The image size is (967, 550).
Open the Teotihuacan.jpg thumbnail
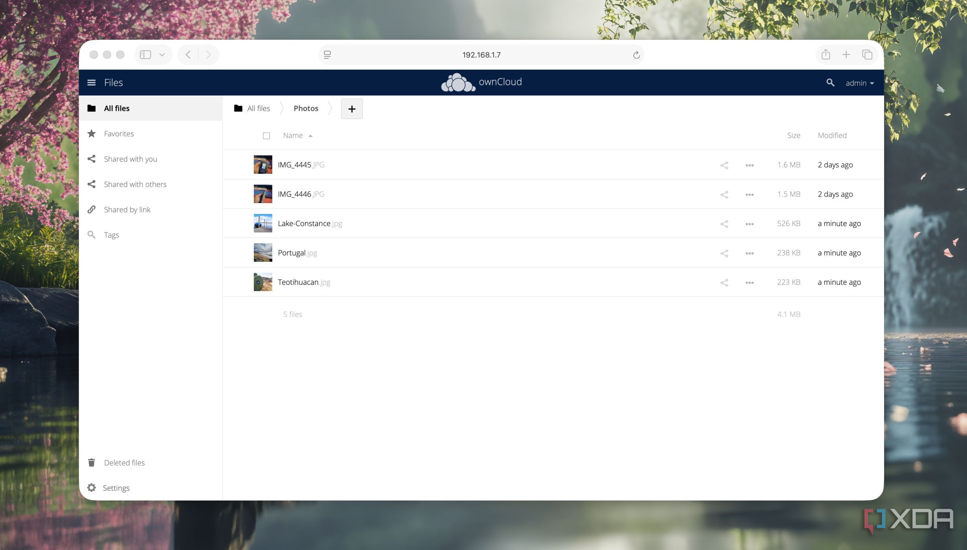263,282
